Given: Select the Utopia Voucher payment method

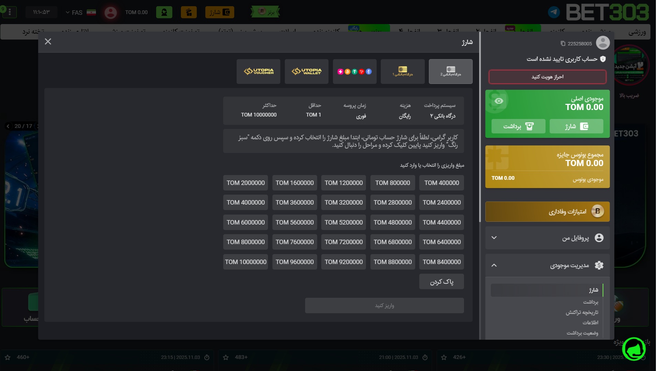Looking at the screenshot, I should pyautogui.click(x=258, y=72).
